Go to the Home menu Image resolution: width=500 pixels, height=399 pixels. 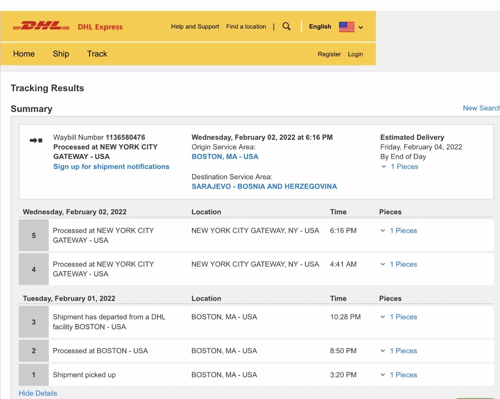(x=24, y=54)
